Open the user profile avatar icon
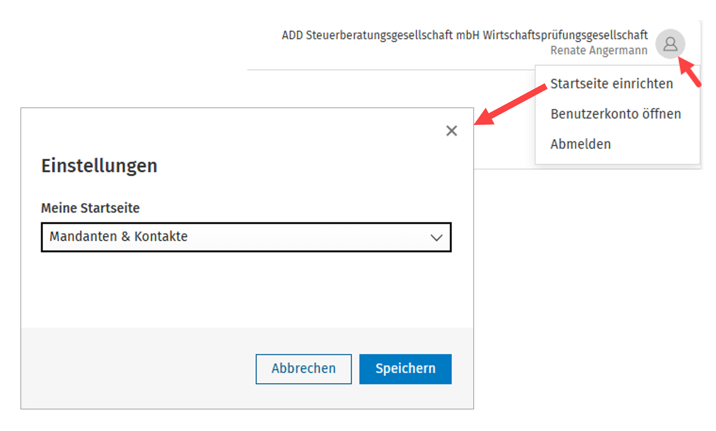Image resolution: width=716 pixels, height=431 pixels. [670, 44]
